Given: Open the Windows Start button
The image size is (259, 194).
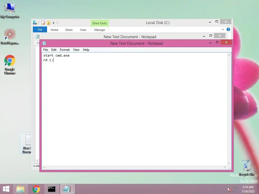Looking at the screenshot, I should click(x=6, y=189).
